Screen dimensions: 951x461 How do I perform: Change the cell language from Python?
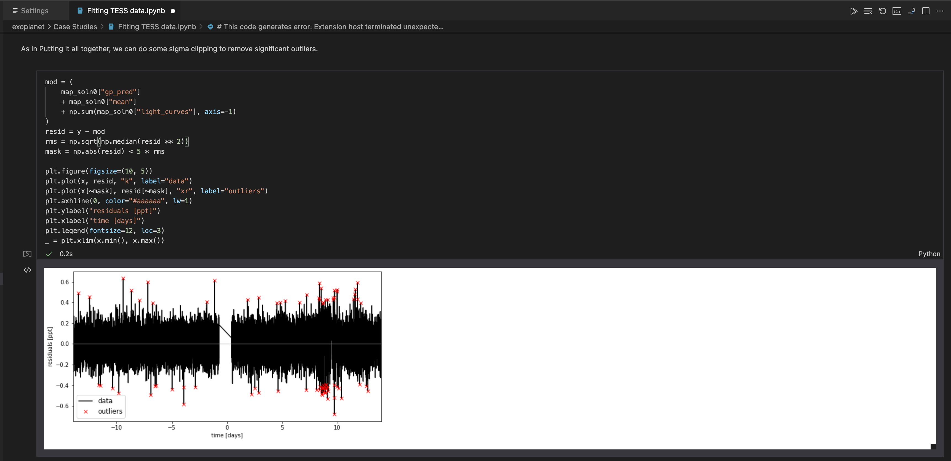929,254
